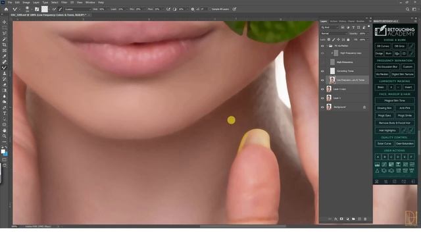Click Lock position icon in Layers

coord(338,39)
